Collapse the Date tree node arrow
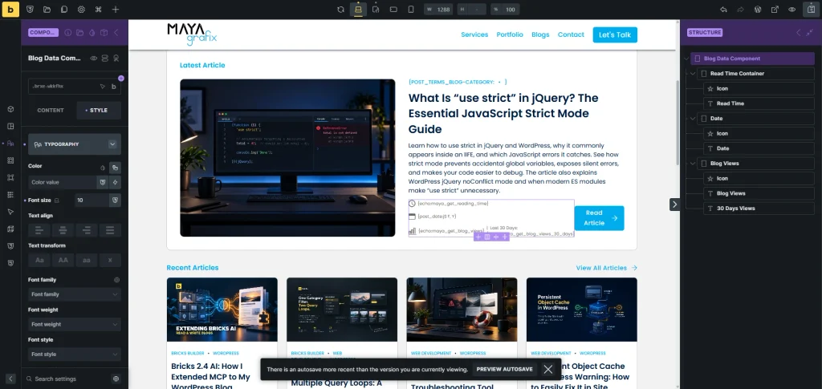Viewport: 822px width, 389px height. (693, 119)
